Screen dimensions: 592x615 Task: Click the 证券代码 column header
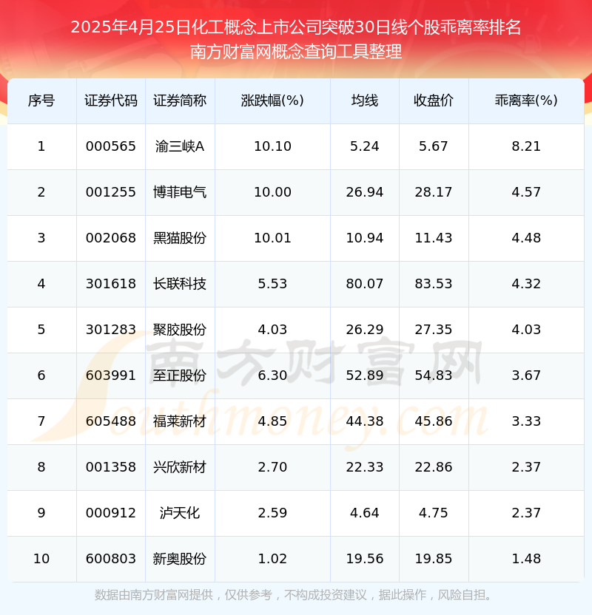[111, 101]
